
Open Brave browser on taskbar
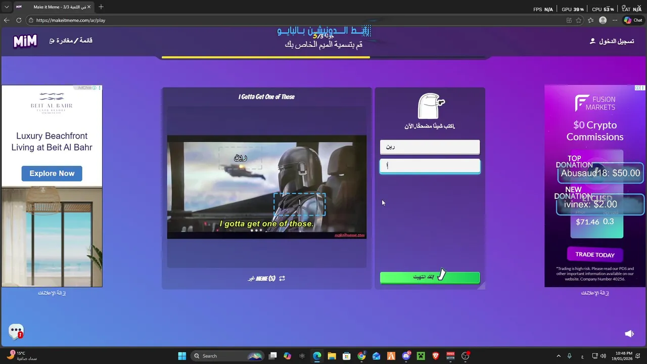436,356
